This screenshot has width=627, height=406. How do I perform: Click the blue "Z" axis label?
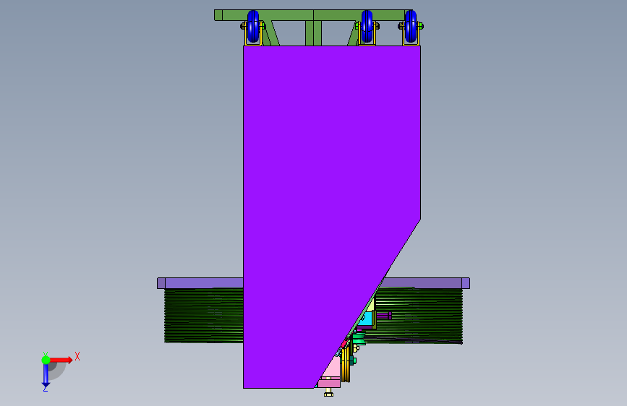(46, 388)
